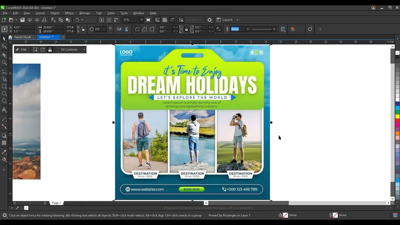Click the Convert to curves icon
Screen dimensions: 400x225
pyautogui.click(x=310, y=29)
